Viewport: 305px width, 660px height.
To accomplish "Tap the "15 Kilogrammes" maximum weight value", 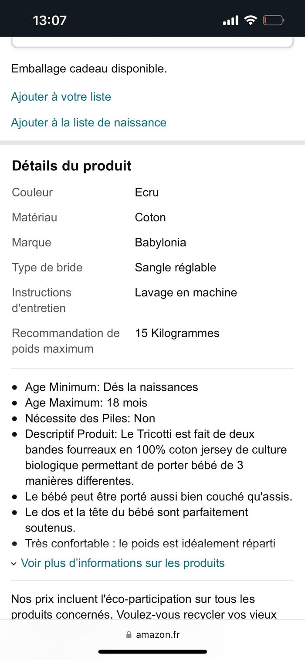I will [x=177, y=333].
